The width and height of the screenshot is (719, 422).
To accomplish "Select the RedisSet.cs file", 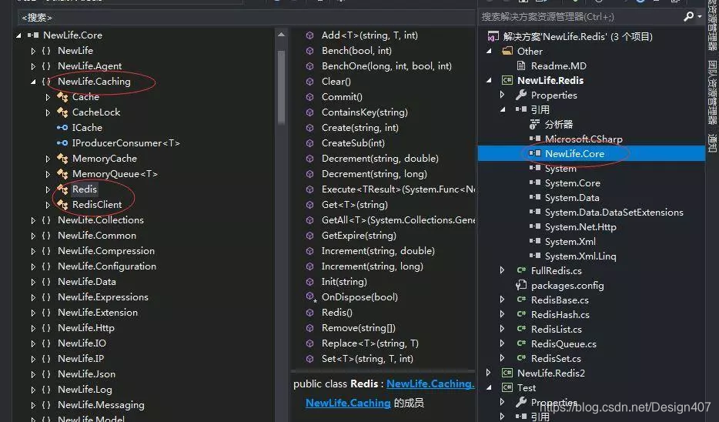I will (x=556, y=358).
